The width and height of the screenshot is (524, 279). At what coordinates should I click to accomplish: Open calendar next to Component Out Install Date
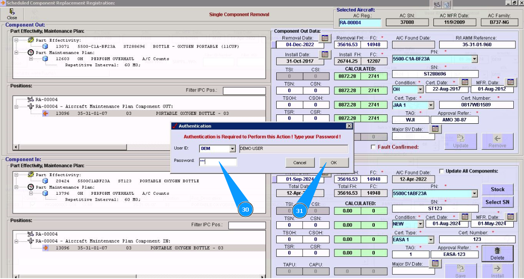[x=325, y=55]
